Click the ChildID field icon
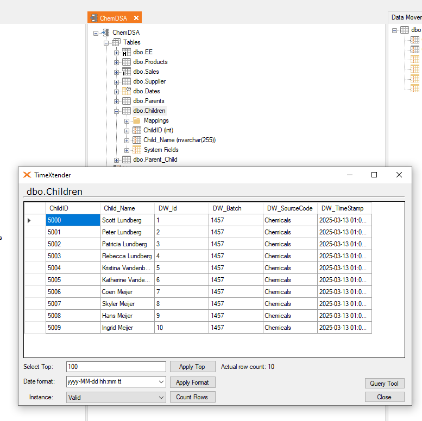Viewport: 422px width, 421px height. tap(137, 130)
